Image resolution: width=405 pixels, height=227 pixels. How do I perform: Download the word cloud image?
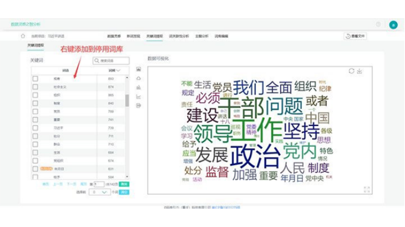click(x=359, y=71)
